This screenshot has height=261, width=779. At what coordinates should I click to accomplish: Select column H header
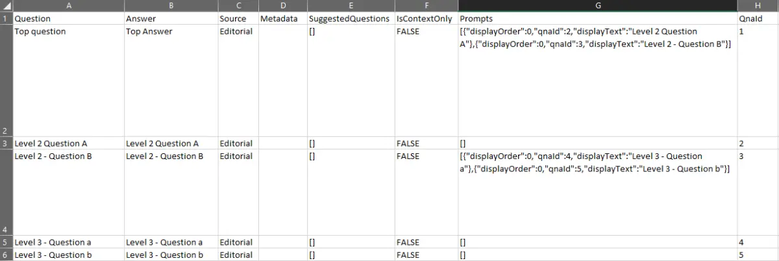758,6
